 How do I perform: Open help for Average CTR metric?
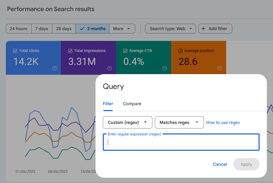[165, 68]
